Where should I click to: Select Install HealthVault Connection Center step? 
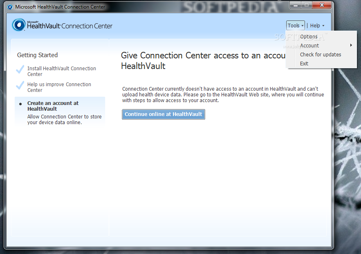61,71
